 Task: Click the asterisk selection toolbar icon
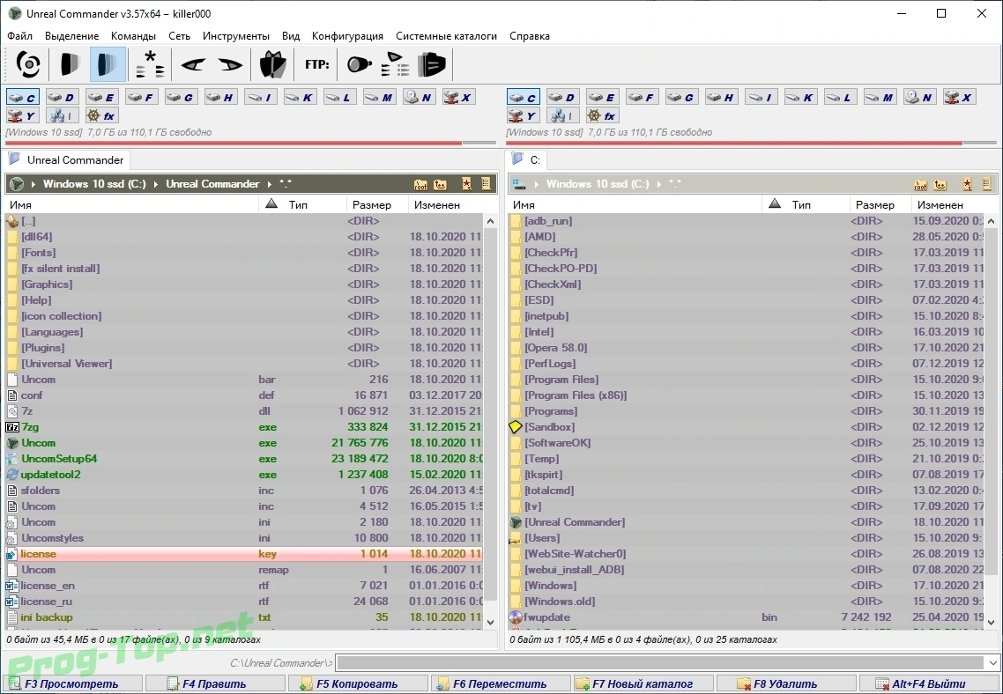point(151,64)
